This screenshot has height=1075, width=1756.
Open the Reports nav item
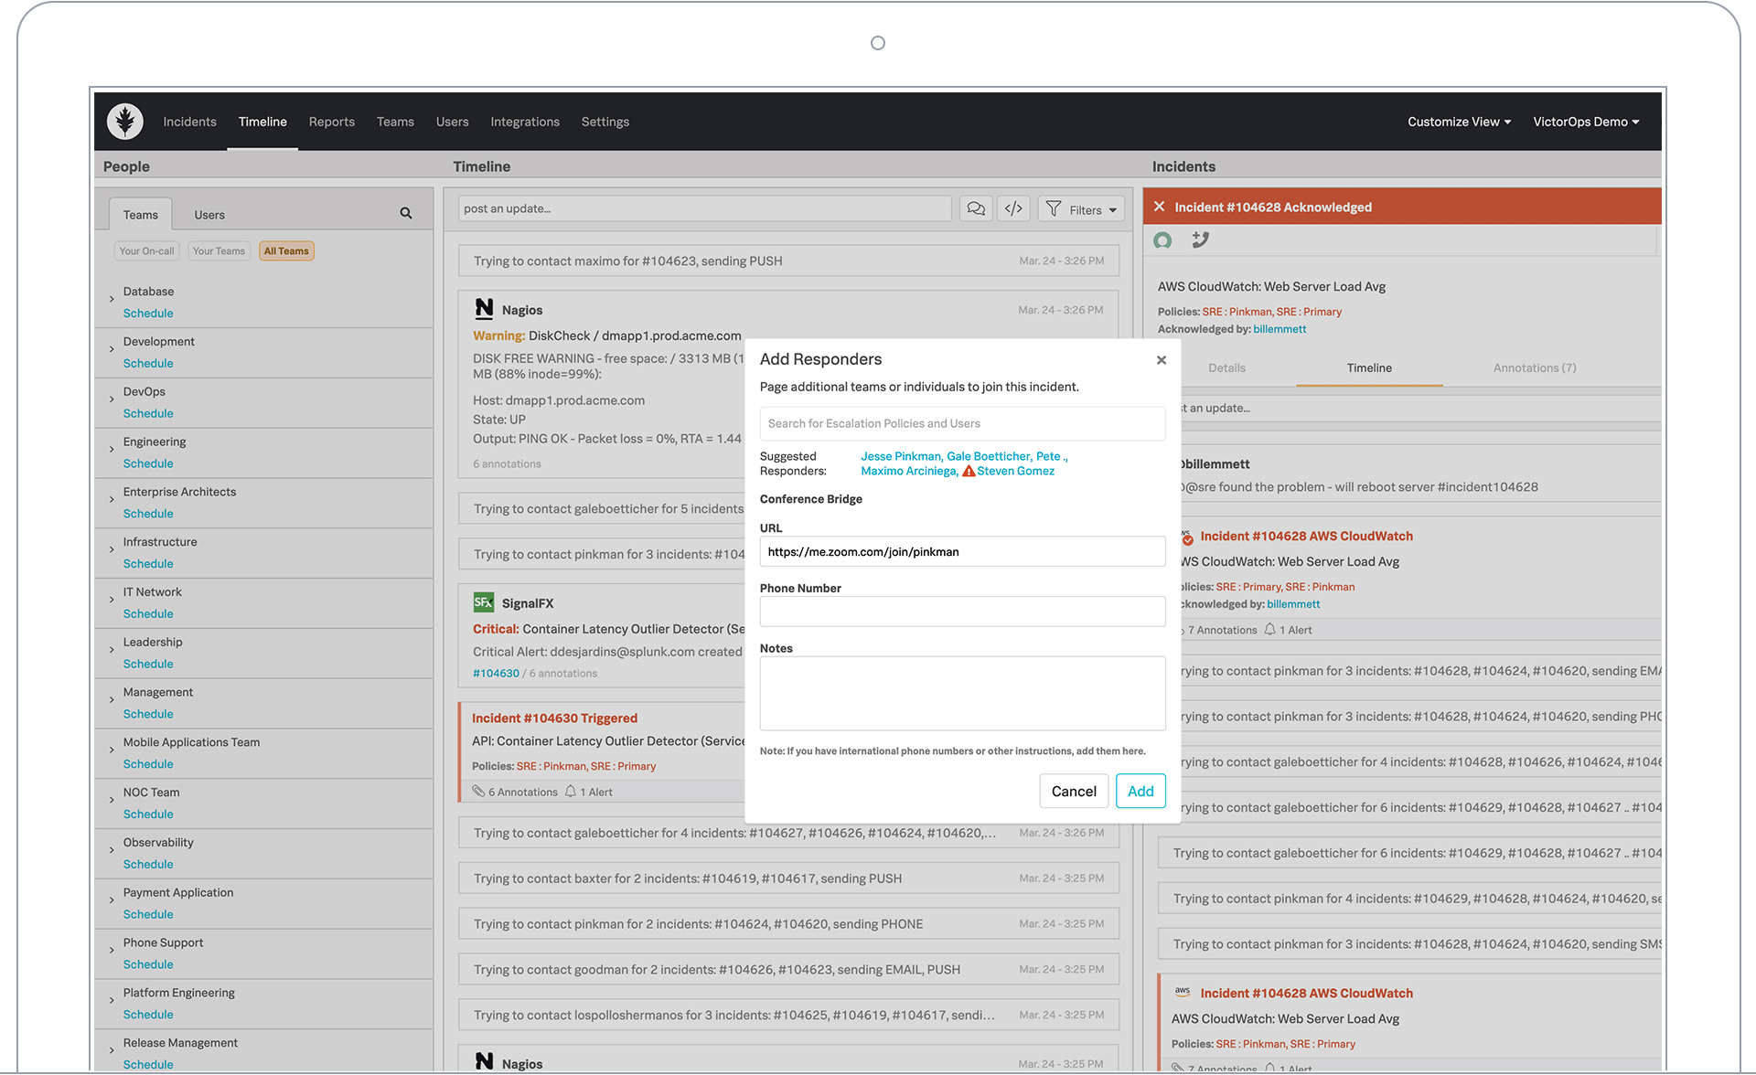[x=331, y=122]
